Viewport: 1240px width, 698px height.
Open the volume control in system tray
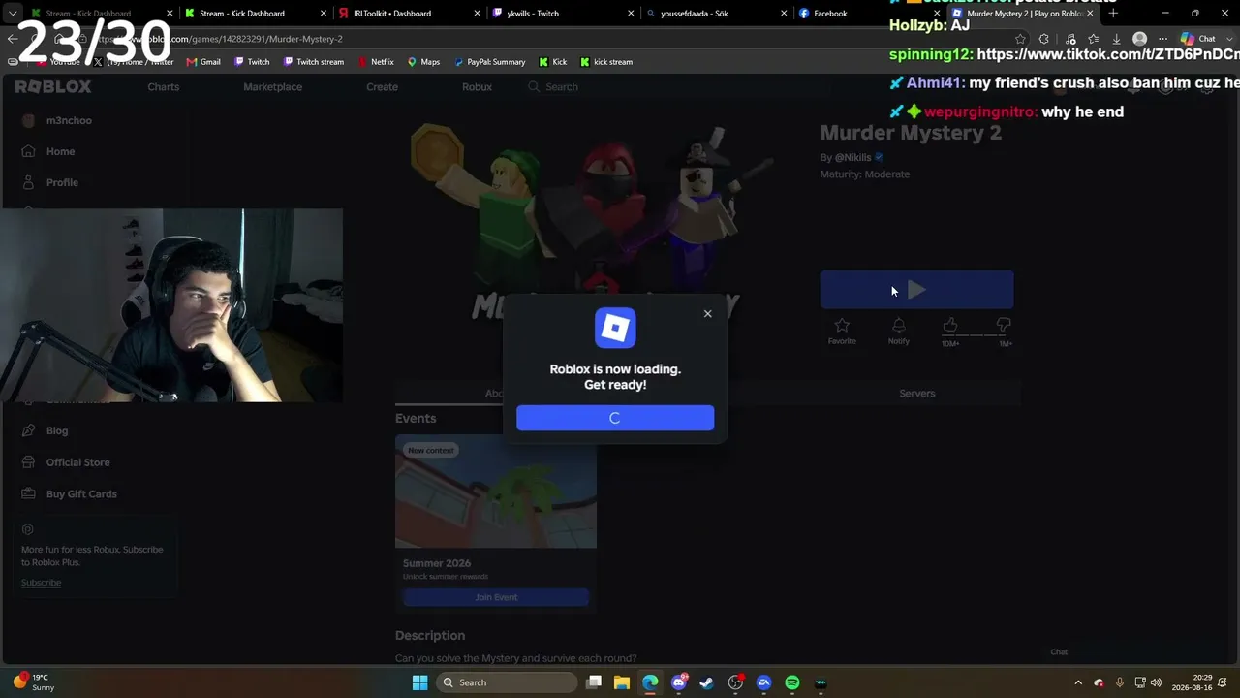click(1156, 682)
